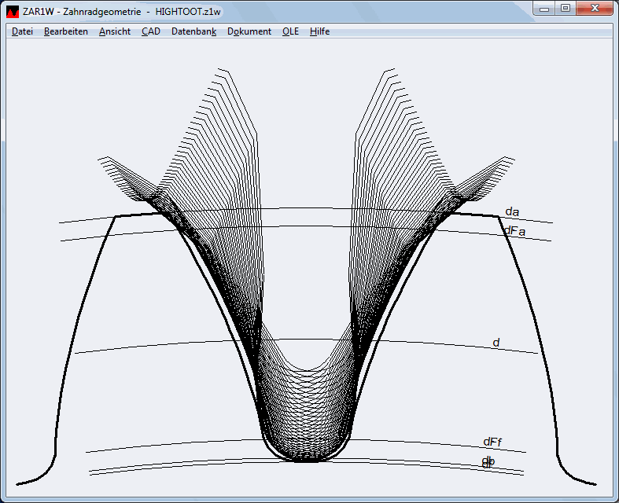Maximize the ZAR1W window
Viewport: 619px width, 503px height.
point(565,9)
